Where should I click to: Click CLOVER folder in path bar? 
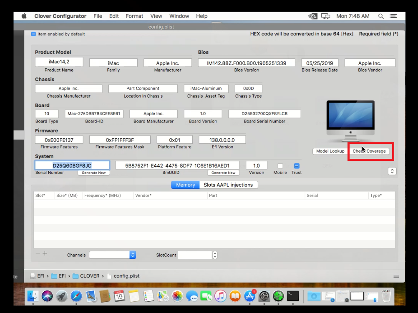coord(86,276)
